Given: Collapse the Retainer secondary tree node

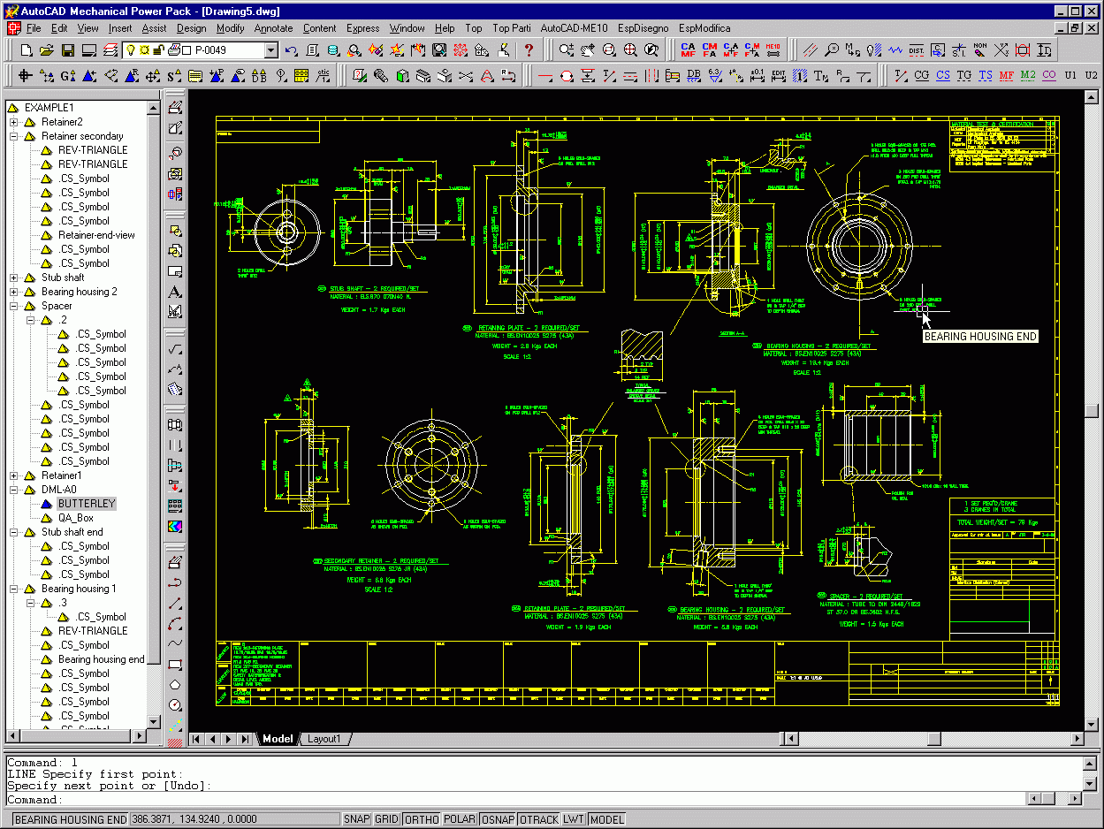Looking at the screenshot, I should pyautogui.click(x=14, y=136).
